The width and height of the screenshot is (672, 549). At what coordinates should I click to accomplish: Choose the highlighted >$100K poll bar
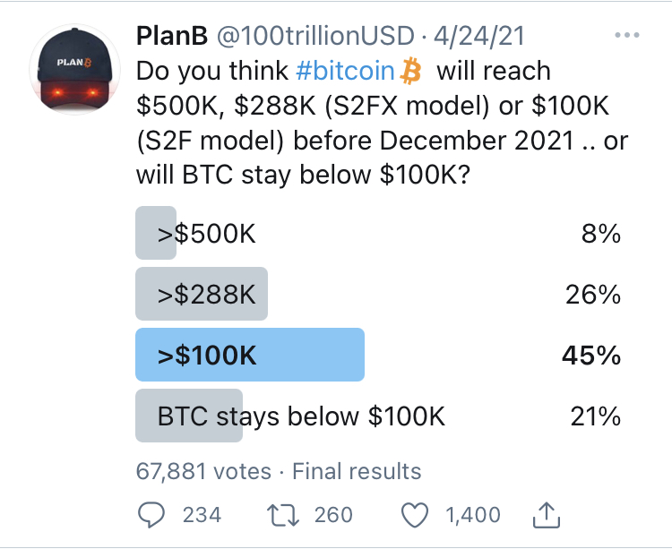tap(249, 355)
